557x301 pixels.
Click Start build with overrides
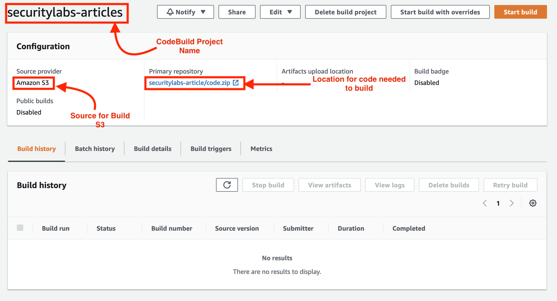[440, 12]
